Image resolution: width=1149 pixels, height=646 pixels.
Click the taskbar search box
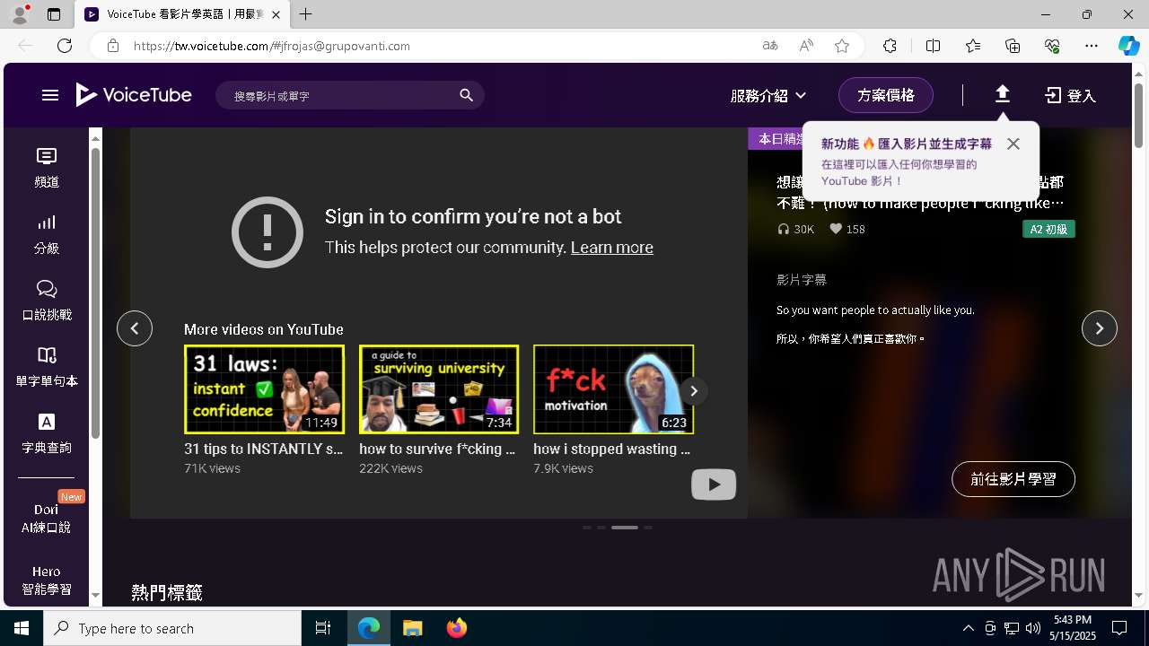(x=172, y=628)
